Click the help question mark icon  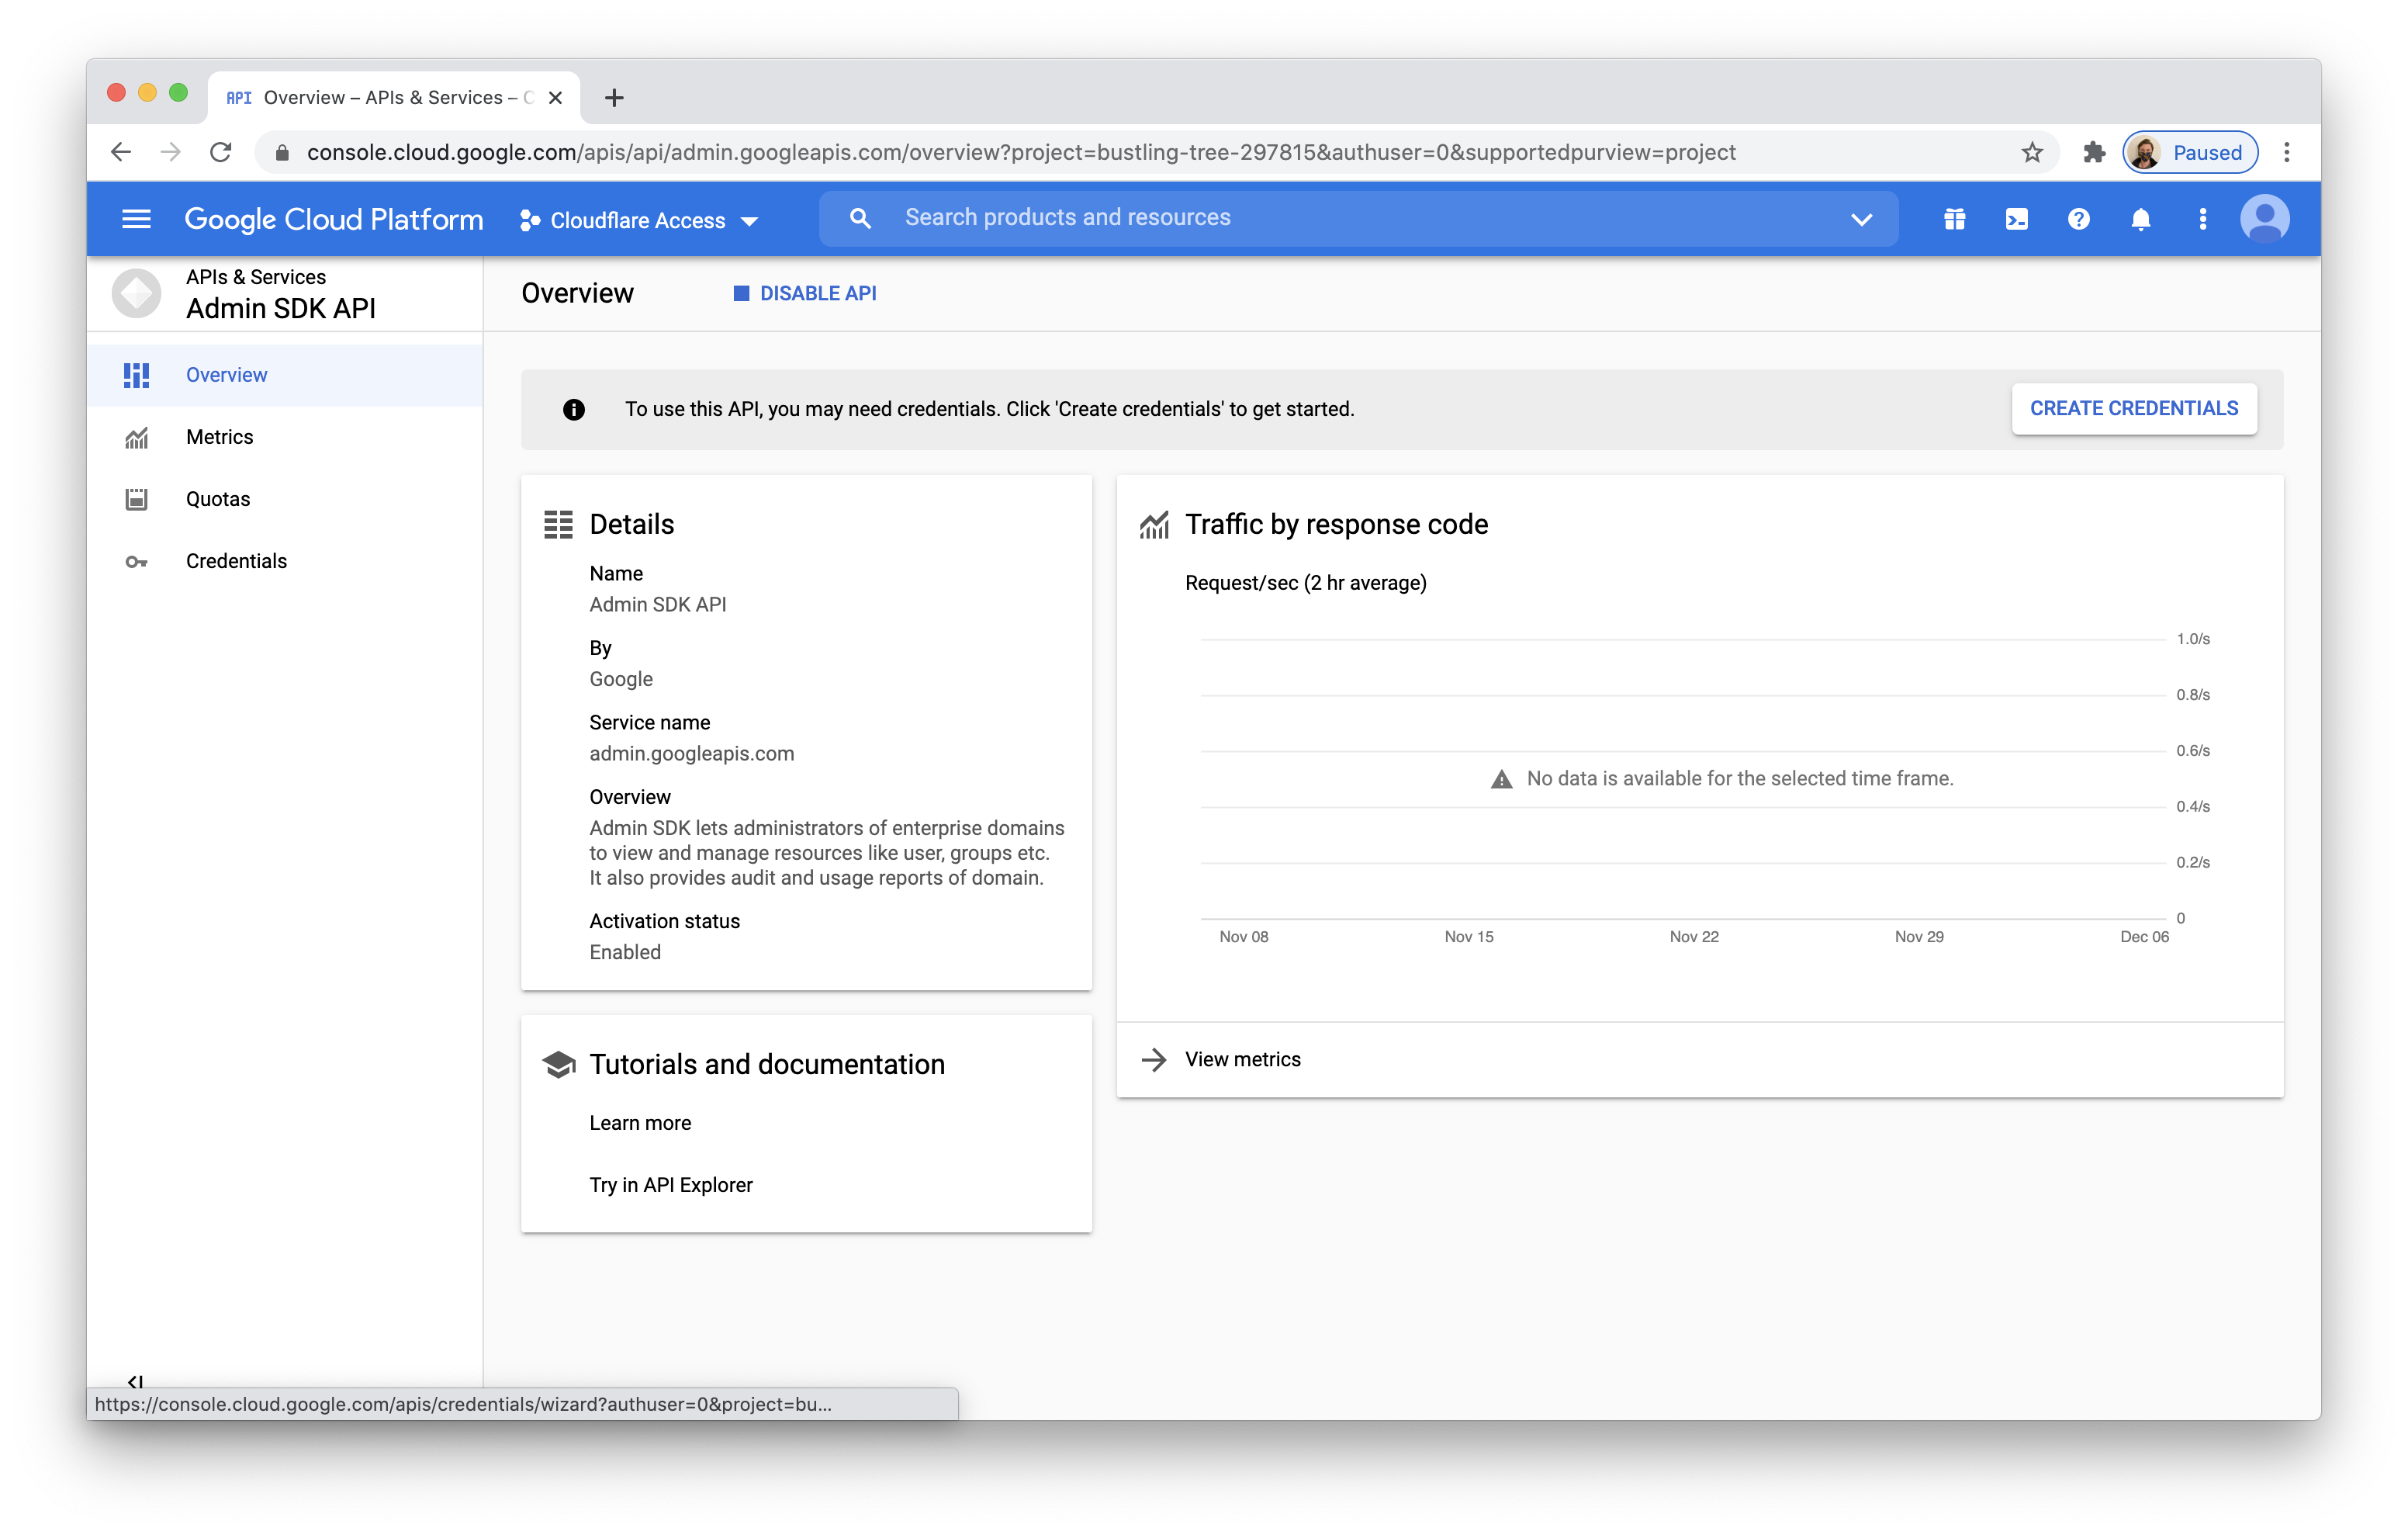coord(2078,219)
